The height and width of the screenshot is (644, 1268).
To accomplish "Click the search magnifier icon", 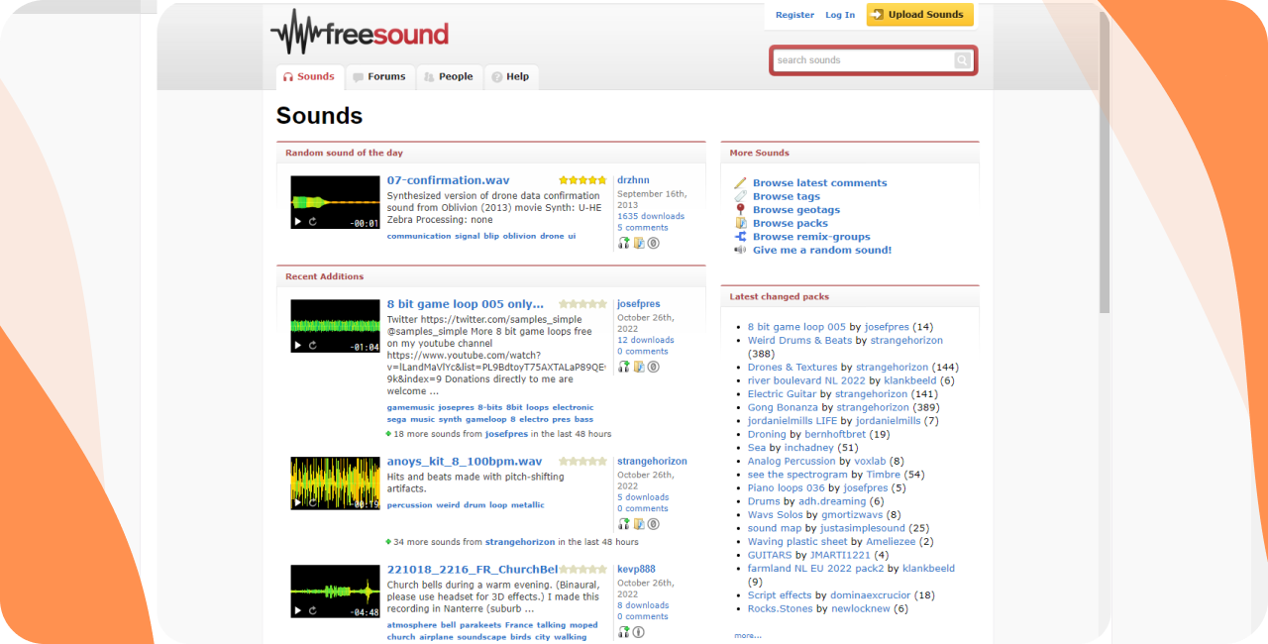I will point(962,60).
